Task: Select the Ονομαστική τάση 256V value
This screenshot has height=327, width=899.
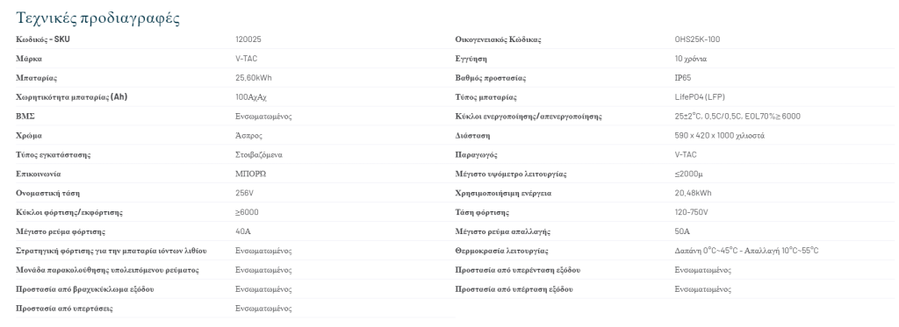Action: [244, 193]
